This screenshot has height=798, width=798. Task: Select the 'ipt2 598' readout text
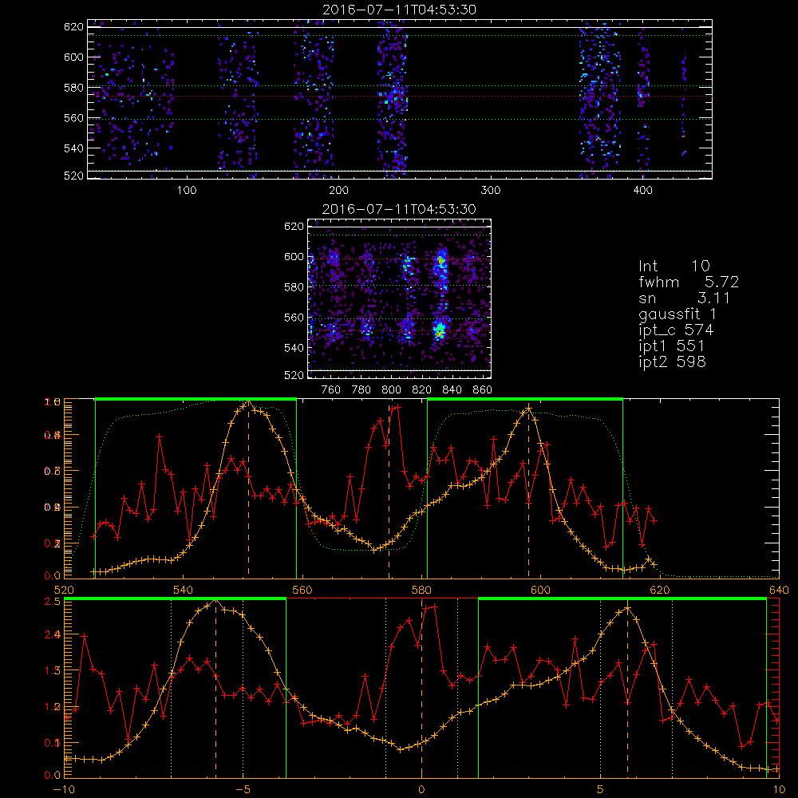pos(672,361)
